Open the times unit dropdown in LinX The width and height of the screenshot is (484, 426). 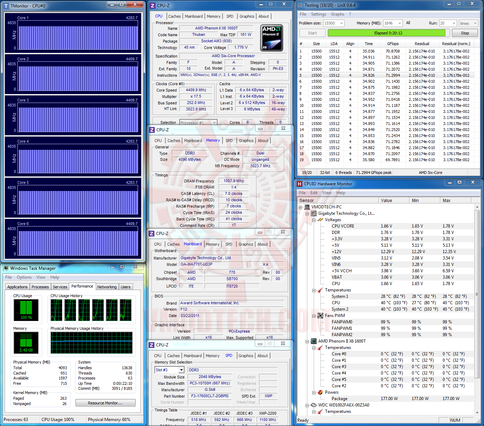click(x=475, y=23)
